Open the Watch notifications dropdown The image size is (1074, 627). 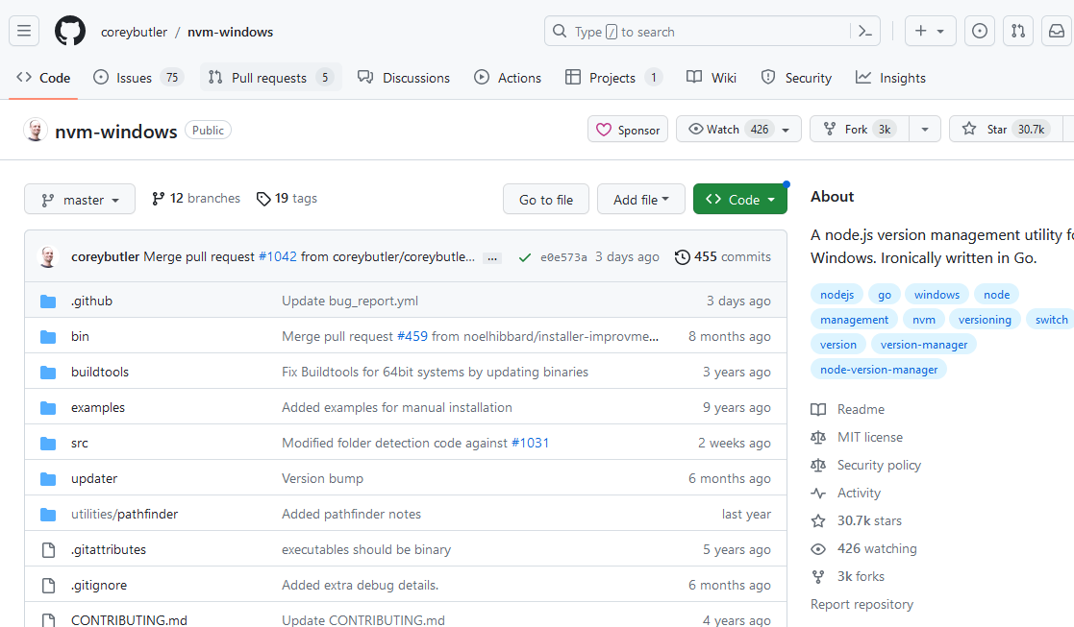pyautogui.click(x=738, y=130)
